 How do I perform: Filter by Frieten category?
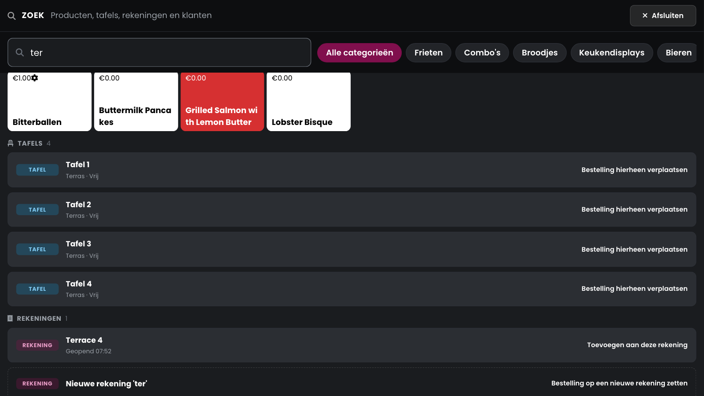[x=429, y=53]
